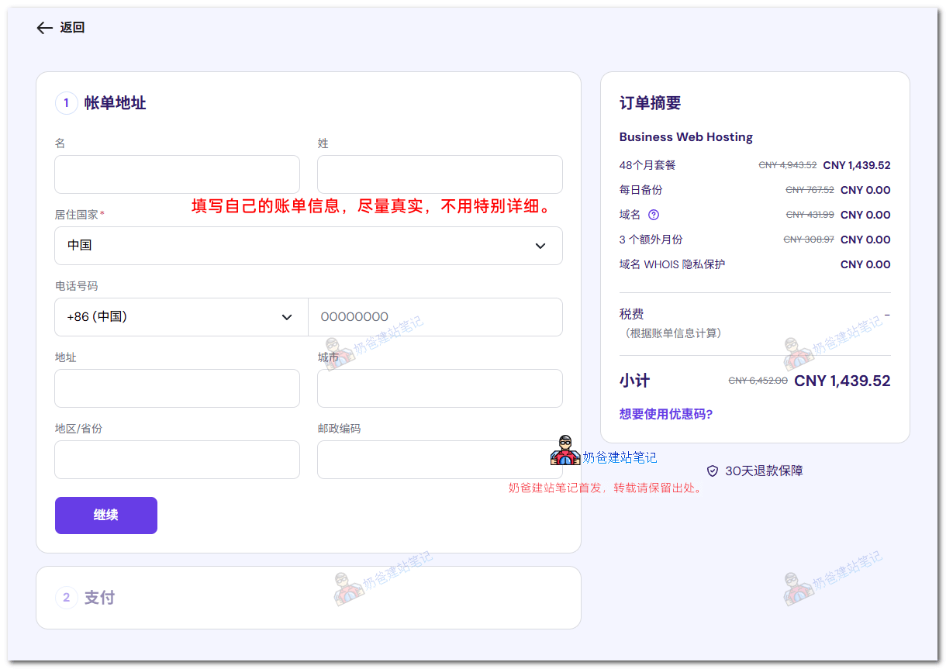Click the 地区/省份 province field
946x669 pixels.
(x=177, y=460)
